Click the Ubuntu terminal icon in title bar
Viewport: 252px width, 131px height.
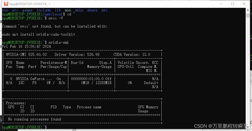(6, 4)
